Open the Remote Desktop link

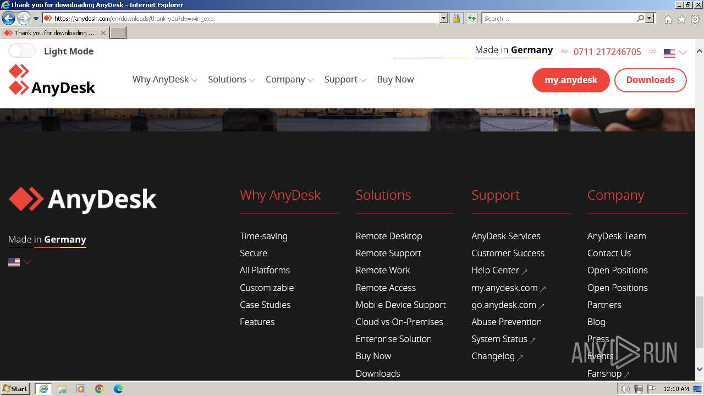click(x=389, y=237)
